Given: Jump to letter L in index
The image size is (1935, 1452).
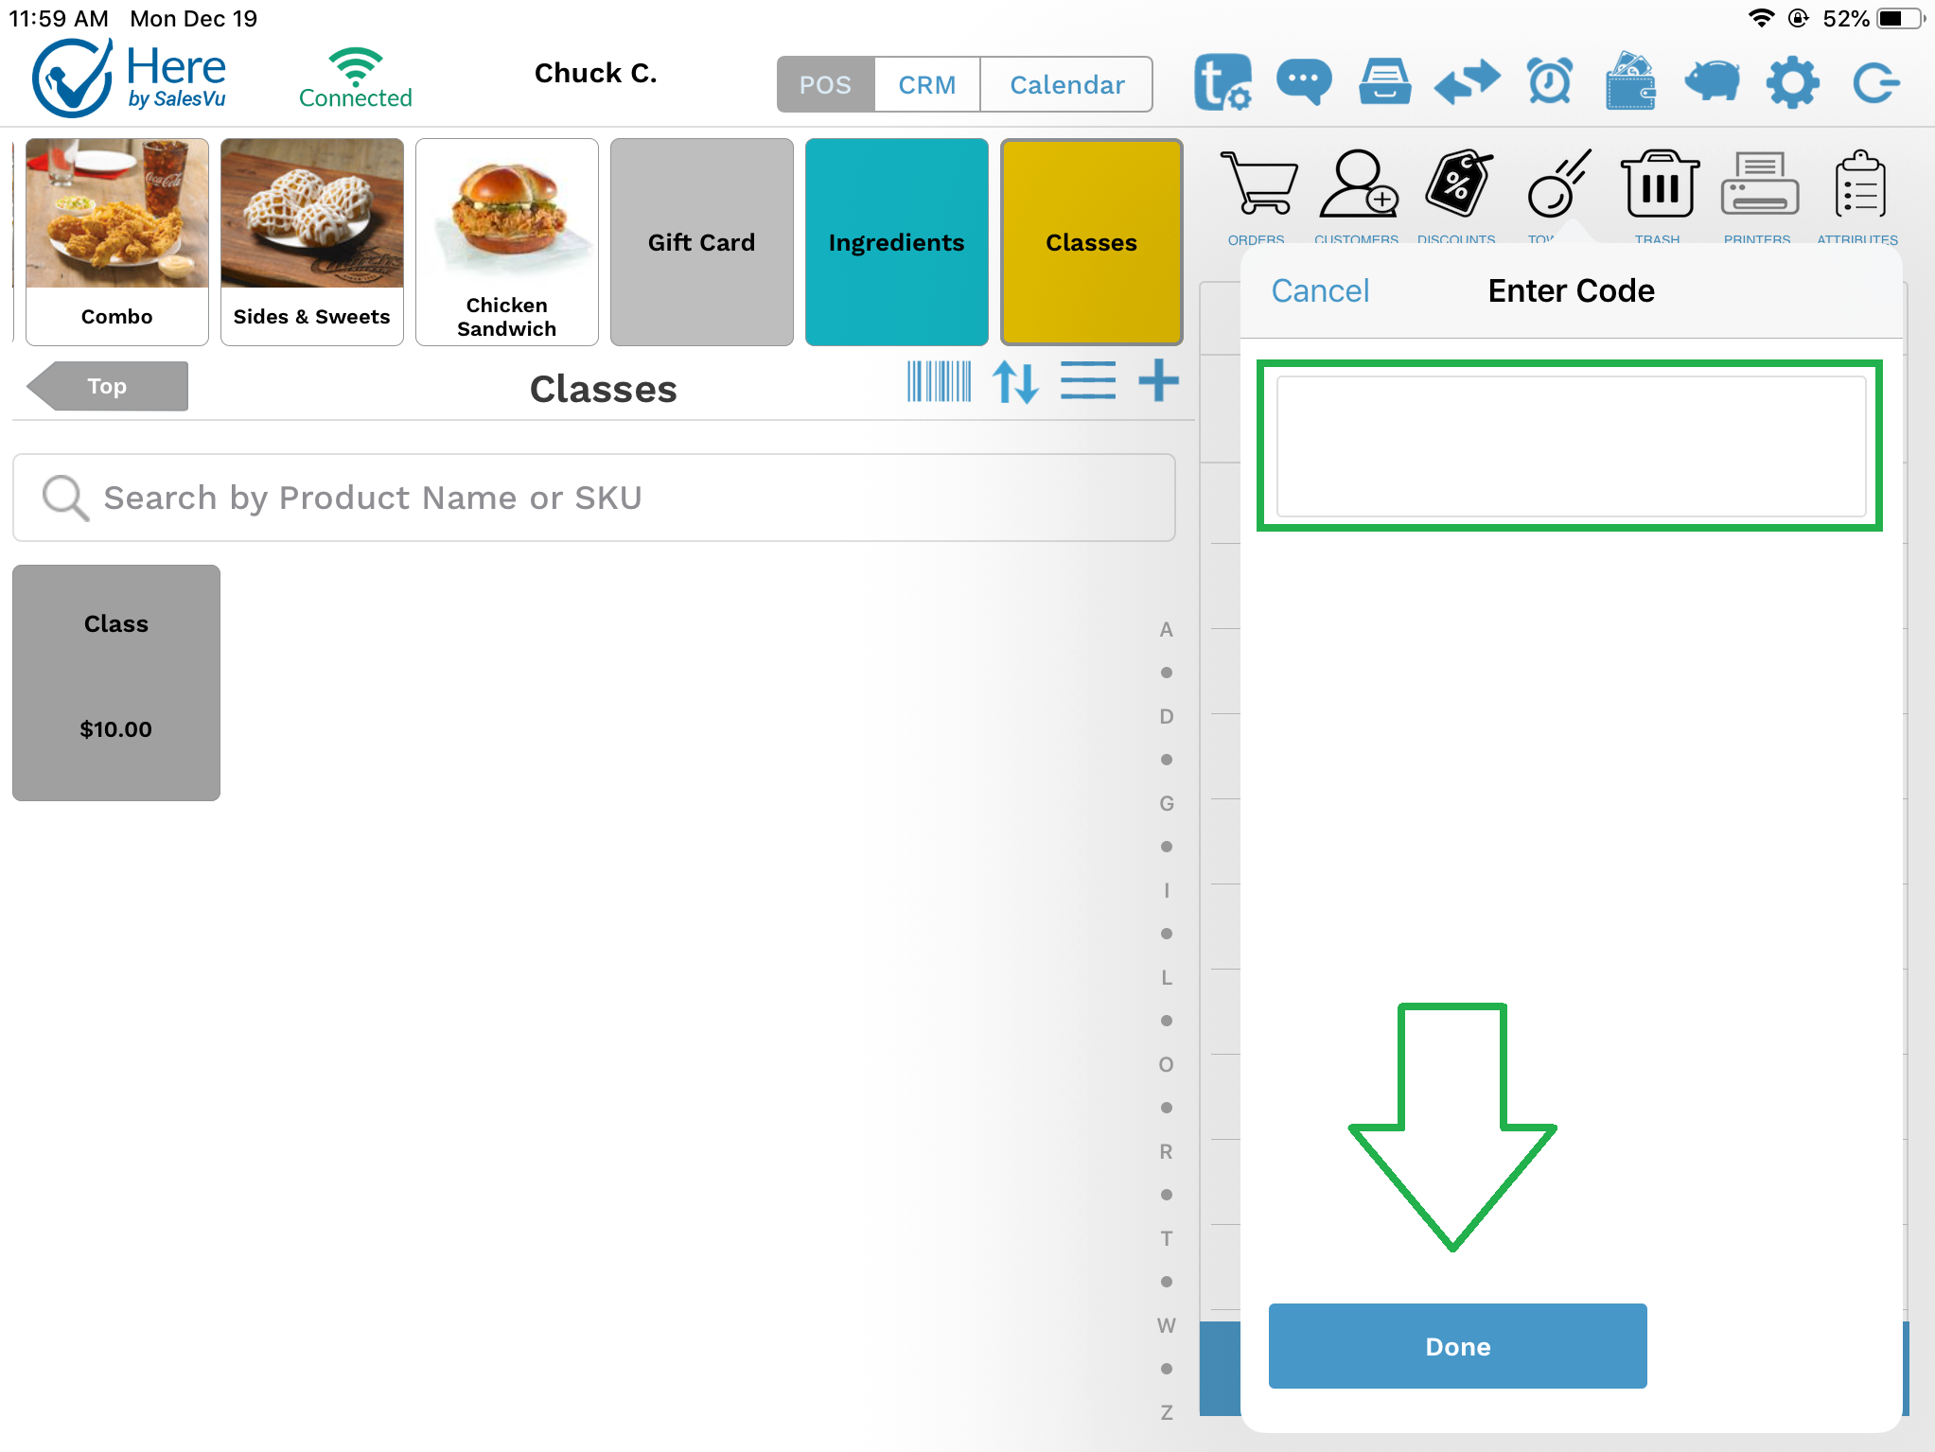Looking at the screenshot, I should pos(1167,978).
